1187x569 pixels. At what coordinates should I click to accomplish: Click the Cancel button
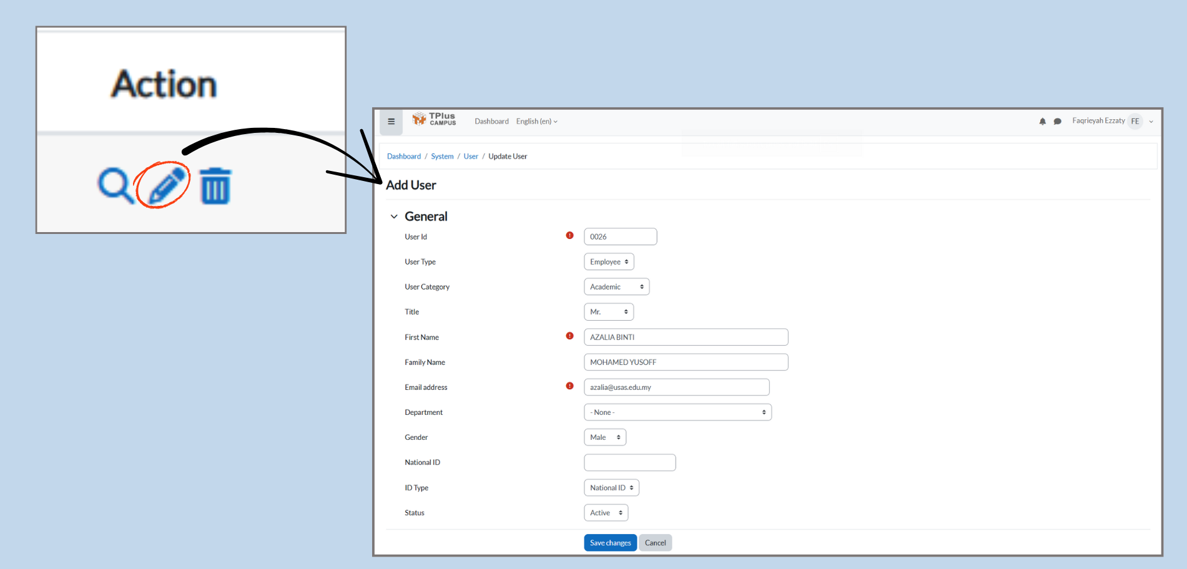pos(655,543)
